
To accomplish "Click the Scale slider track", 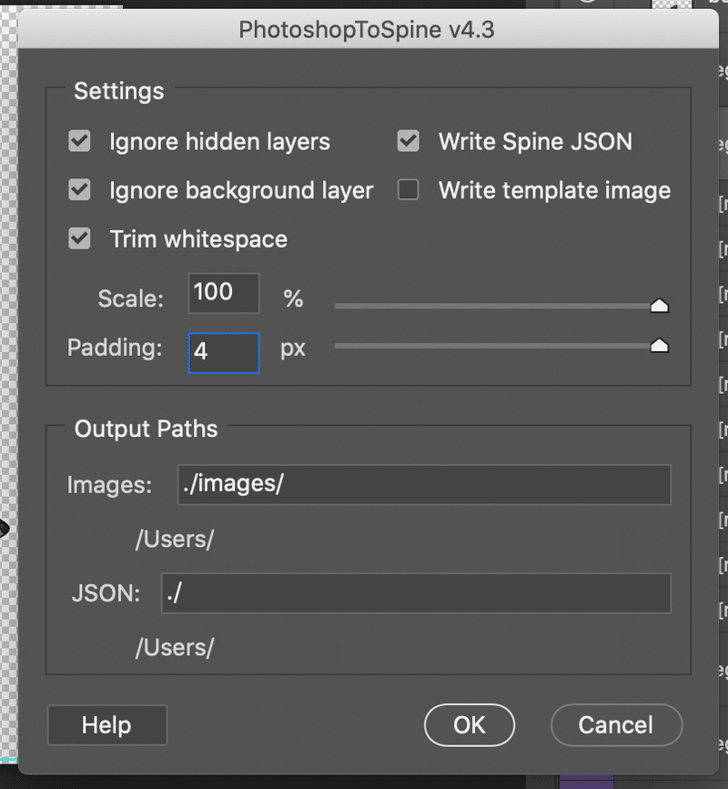I will coord(493,306).
